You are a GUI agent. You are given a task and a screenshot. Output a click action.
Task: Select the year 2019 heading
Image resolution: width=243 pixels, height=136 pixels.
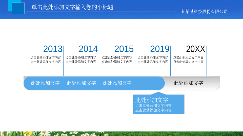160,49
